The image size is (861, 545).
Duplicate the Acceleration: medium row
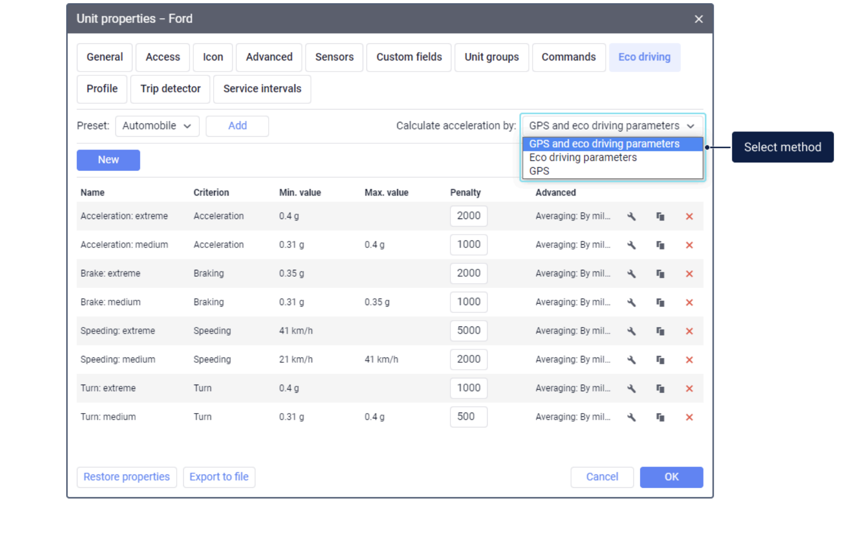660,245
